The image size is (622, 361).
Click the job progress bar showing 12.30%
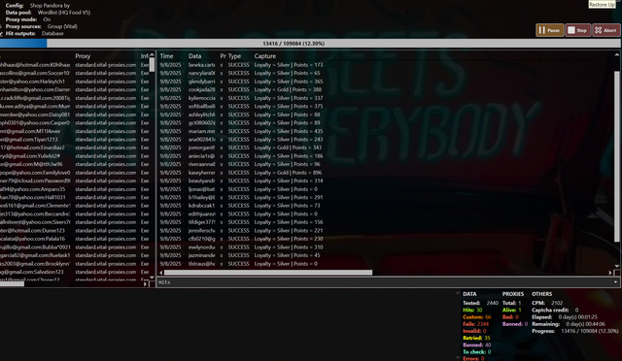310,44
